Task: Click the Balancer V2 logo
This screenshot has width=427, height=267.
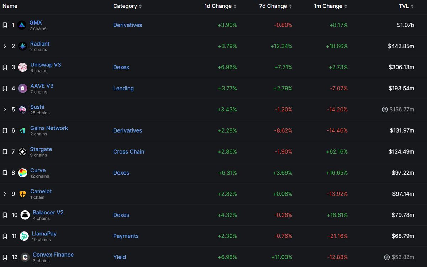Action: [25, 215]
